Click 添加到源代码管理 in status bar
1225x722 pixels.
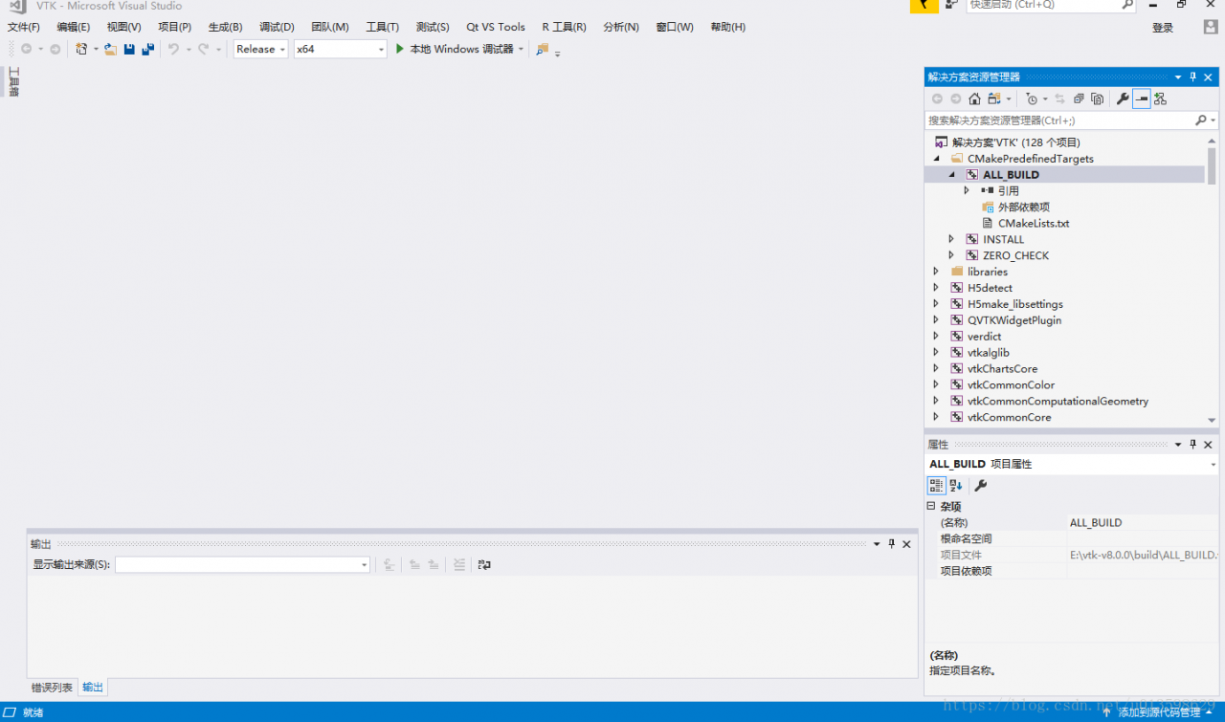pos(1158,712)
